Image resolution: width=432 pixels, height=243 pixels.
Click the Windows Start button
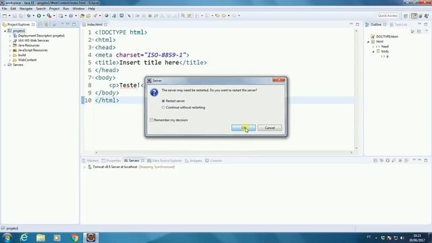[7, 238]
